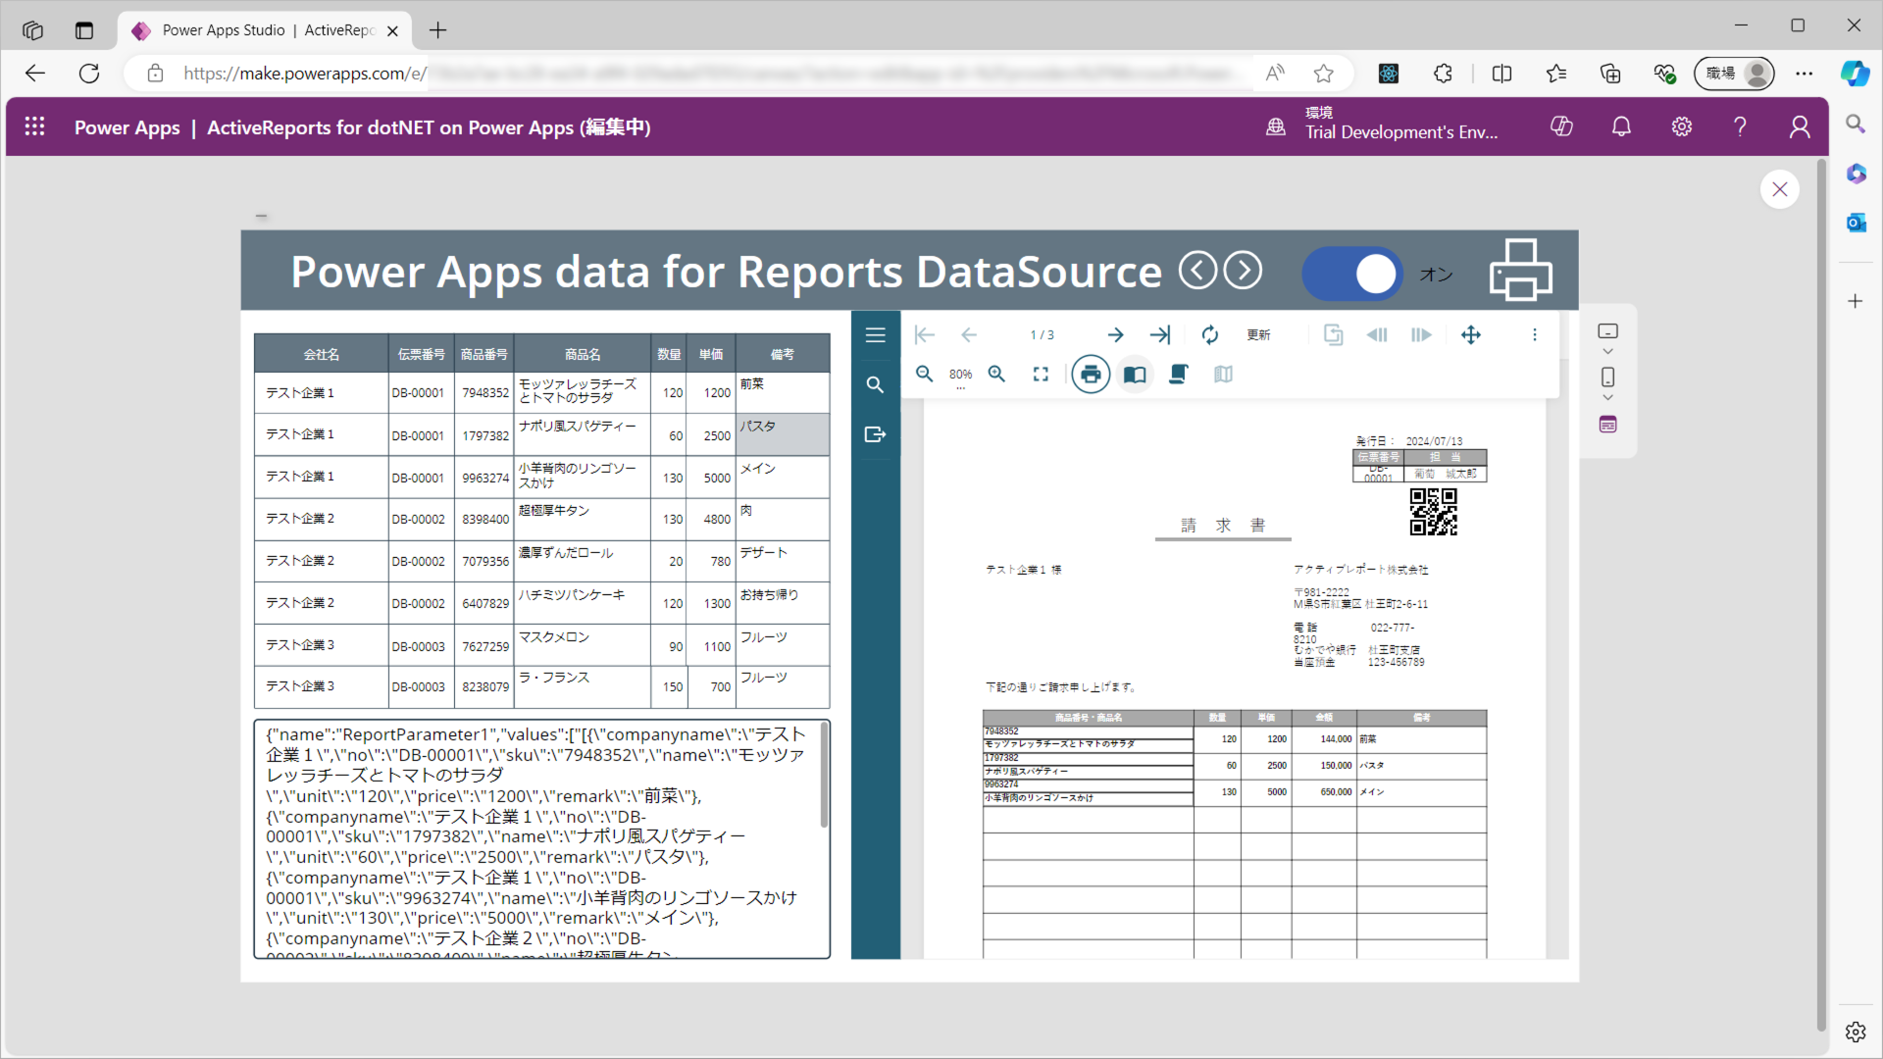Click the 会社名 column header
This screenshot has height=1059, width=1883.
321,354
